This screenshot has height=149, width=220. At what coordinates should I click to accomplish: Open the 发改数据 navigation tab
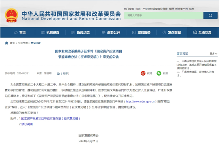pos(172,32)
